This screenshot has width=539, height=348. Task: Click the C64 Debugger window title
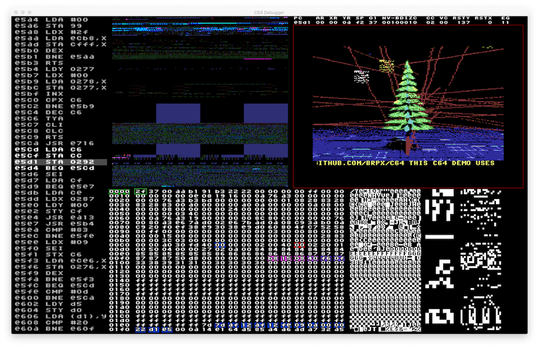(269, 12)
